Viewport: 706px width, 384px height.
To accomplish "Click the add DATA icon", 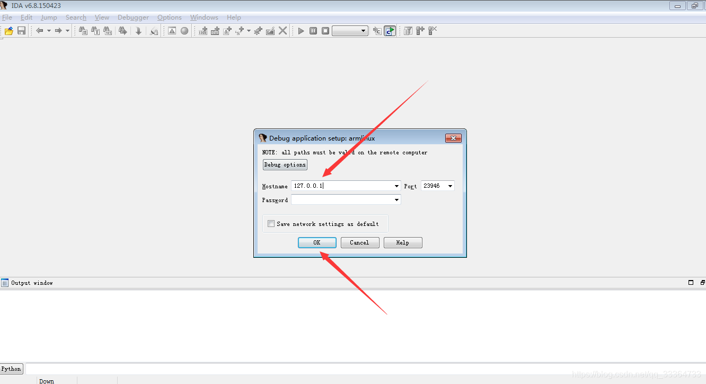I will tap(215, 31).
